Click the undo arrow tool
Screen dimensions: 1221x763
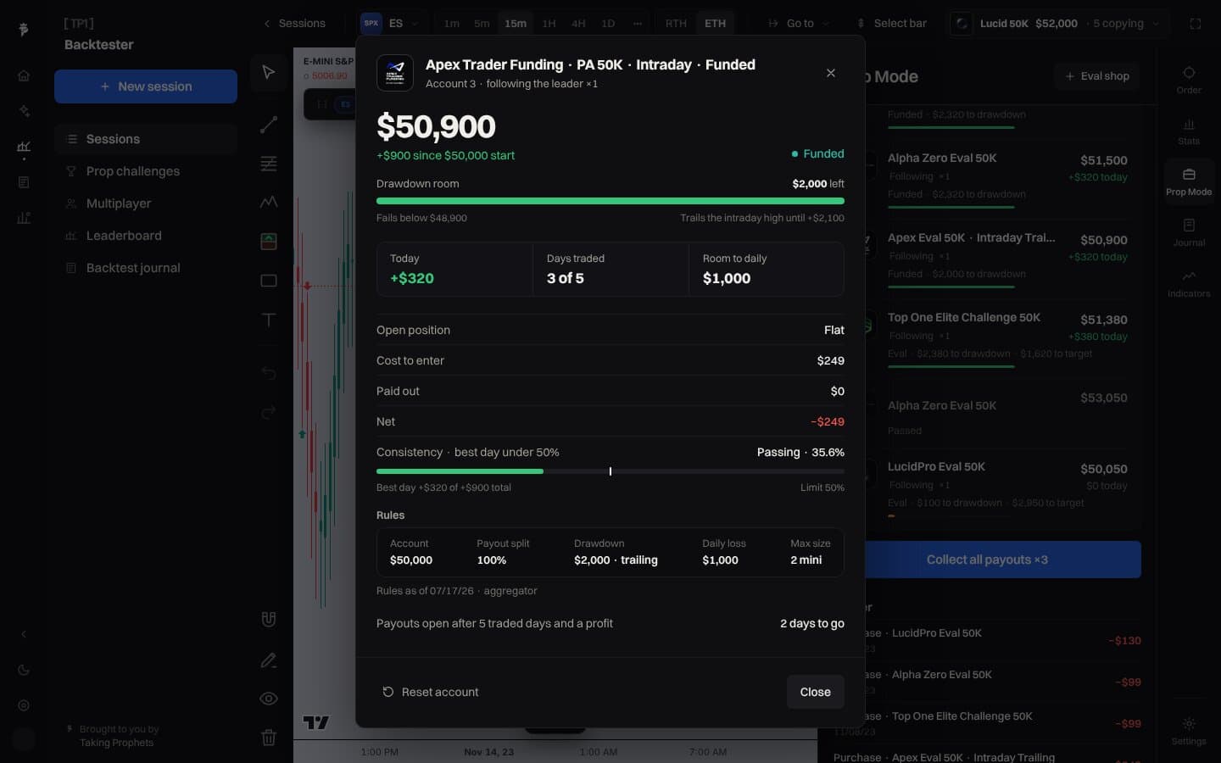click(x=269, y=373)
